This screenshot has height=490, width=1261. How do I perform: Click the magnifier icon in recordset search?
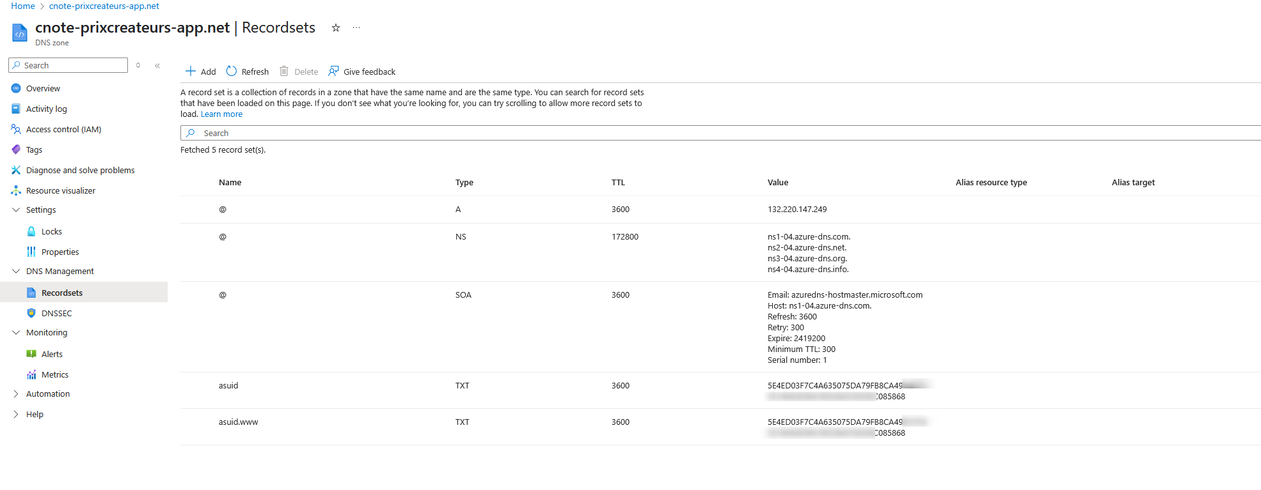(x=191, y=133)
